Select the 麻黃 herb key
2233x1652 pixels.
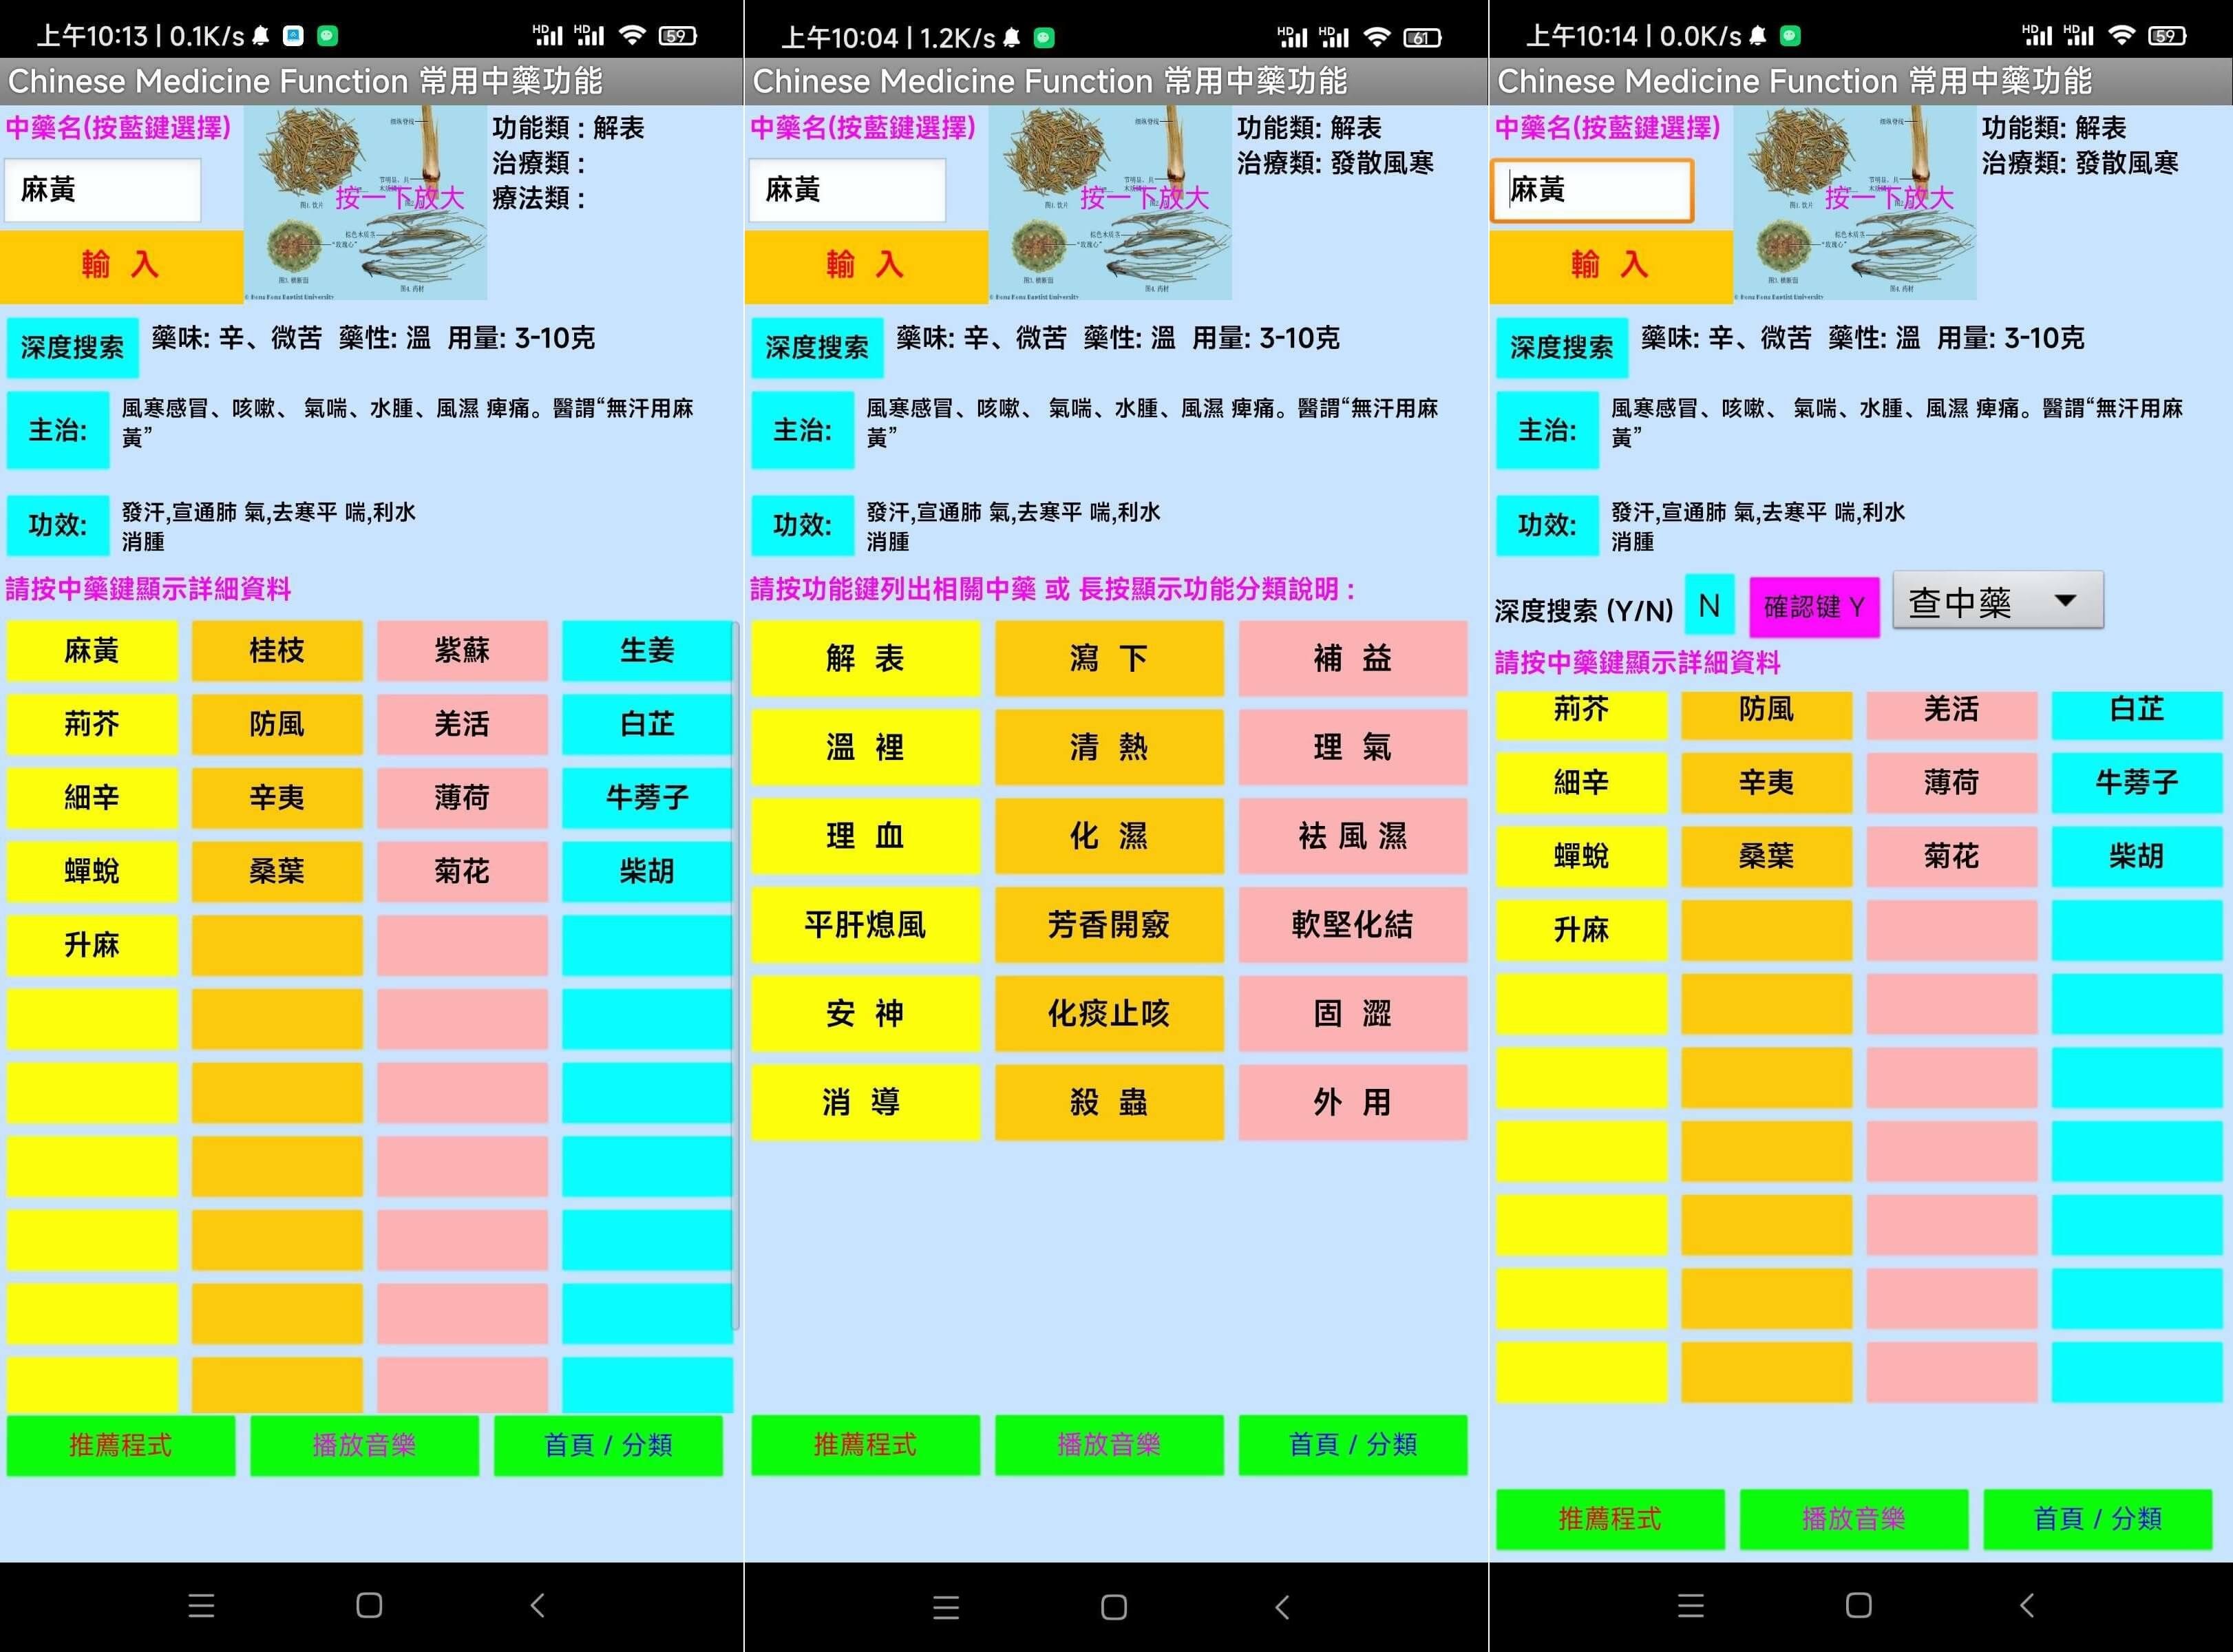click(x=92, y=651)
